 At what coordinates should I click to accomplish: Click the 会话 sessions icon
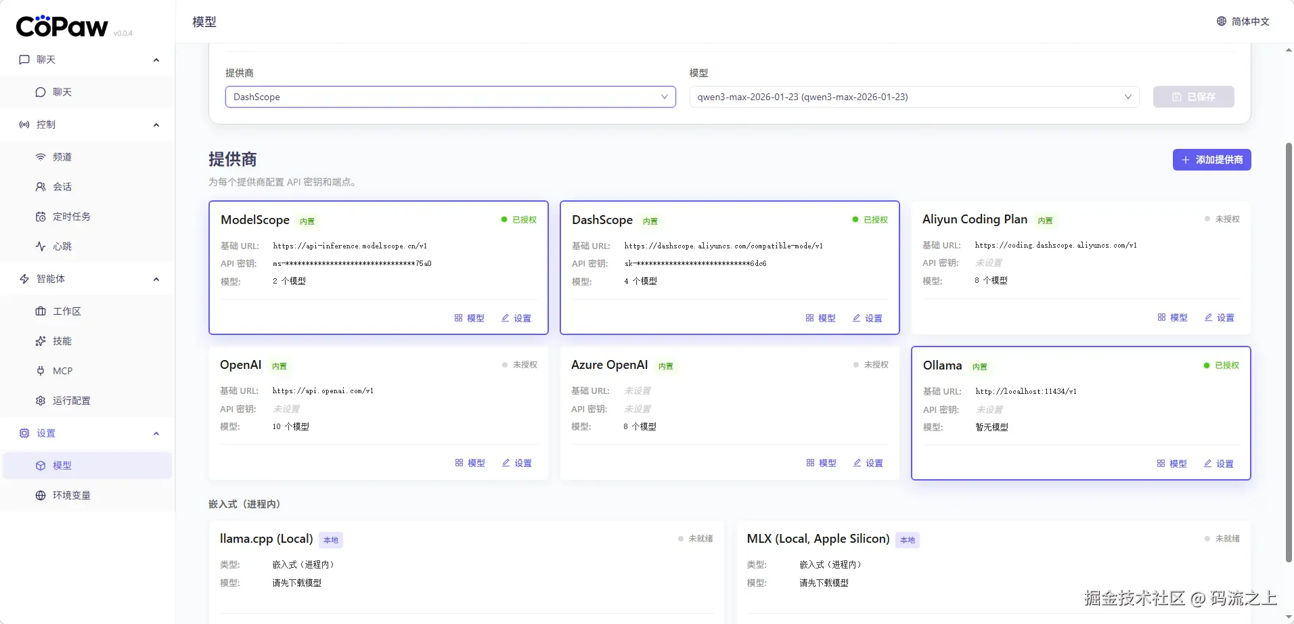41,187
